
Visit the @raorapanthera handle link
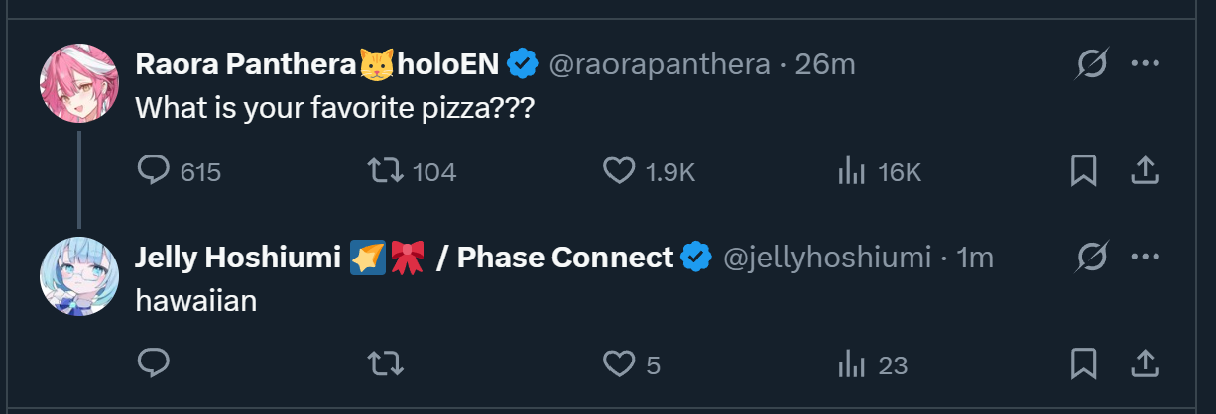click(659, 65)
